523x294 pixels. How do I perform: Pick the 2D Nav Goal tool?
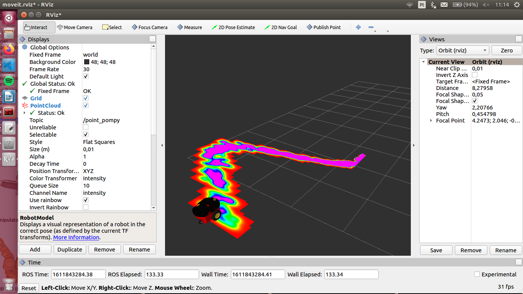tap(281, 27)
